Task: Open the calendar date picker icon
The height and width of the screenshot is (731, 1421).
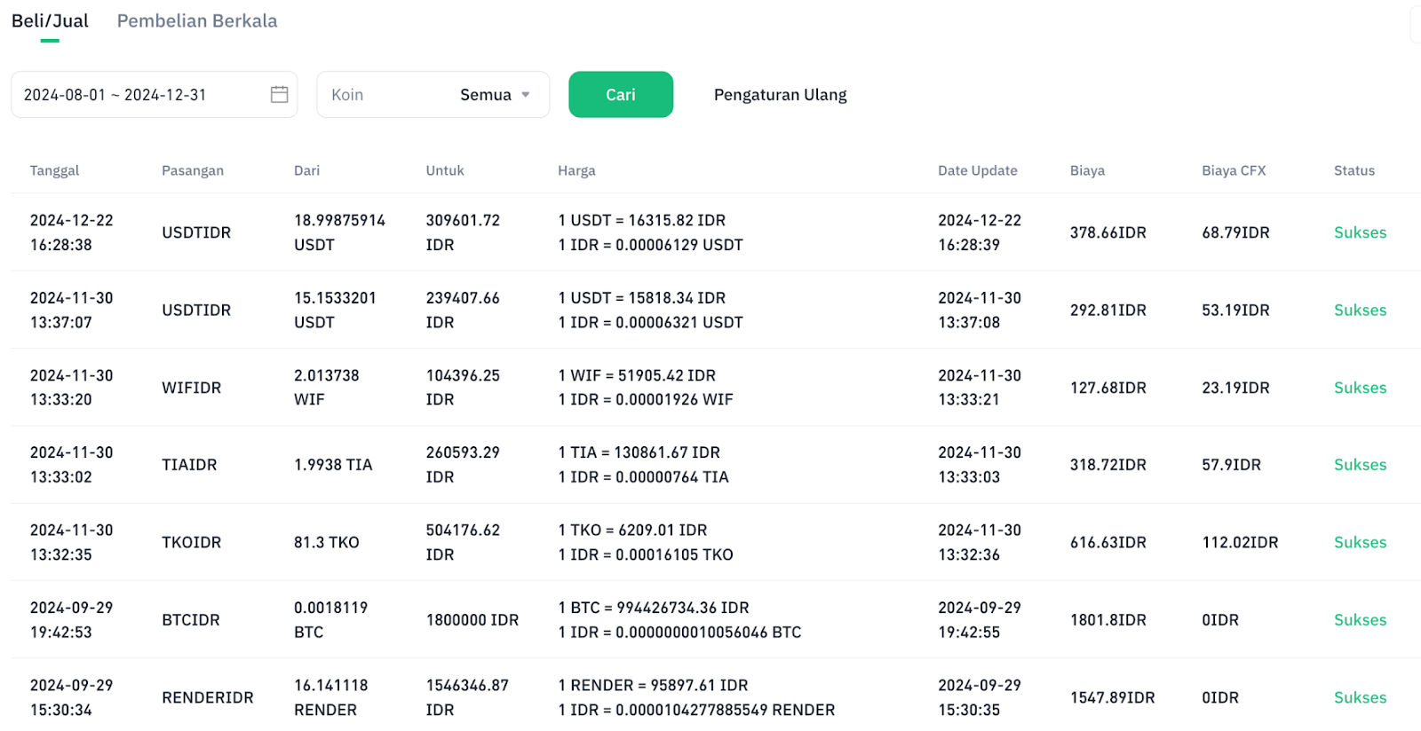Action: pos(279,94)
